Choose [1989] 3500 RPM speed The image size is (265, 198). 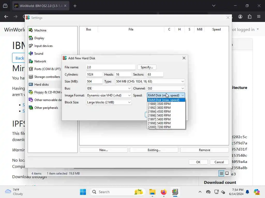pyautogui.click(x=166, y=104)
